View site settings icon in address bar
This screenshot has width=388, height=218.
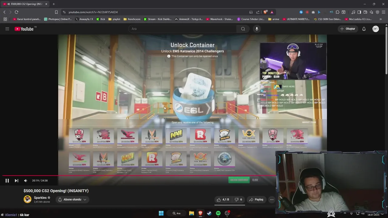pyautogui.click(x=64, y=12)
